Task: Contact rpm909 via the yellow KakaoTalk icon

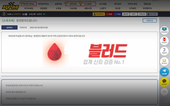Action: [164, 82]
